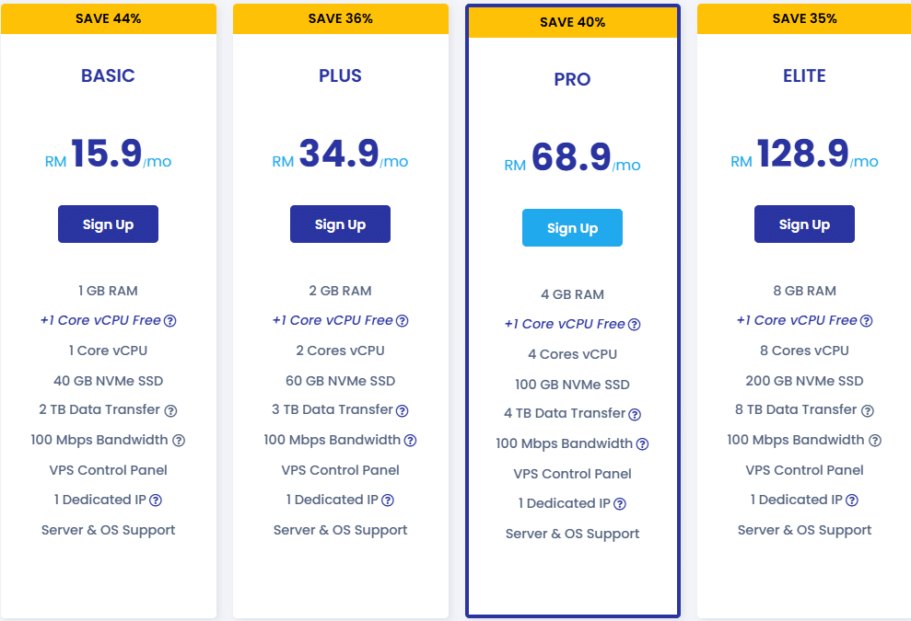Click Sign Up on the PLUS plan
This screenshot has height=621, width=911.
tap(340, 224)
